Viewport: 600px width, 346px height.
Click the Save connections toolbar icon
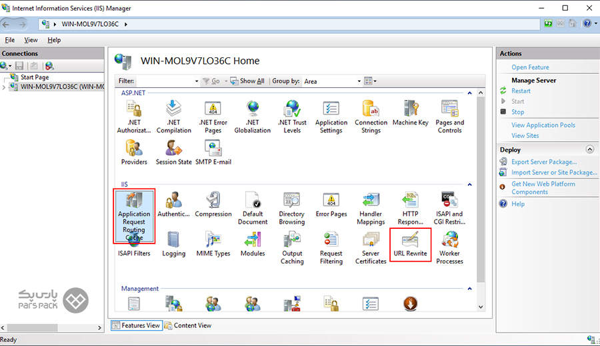tap(19, 66)
